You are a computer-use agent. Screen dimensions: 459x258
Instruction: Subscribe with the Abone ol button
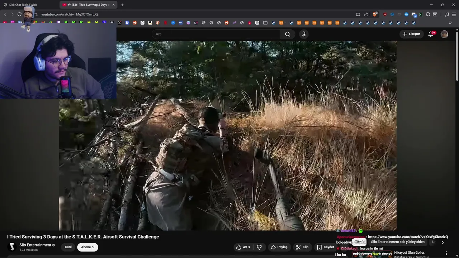tap(87, 247)
